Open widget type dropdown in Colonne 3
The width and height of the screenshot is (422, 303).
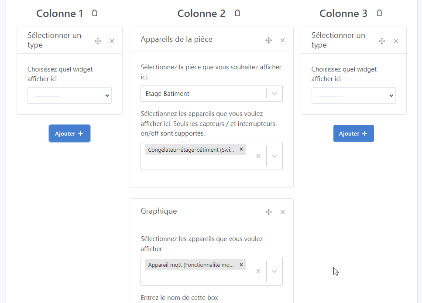[x=353, y=96]
